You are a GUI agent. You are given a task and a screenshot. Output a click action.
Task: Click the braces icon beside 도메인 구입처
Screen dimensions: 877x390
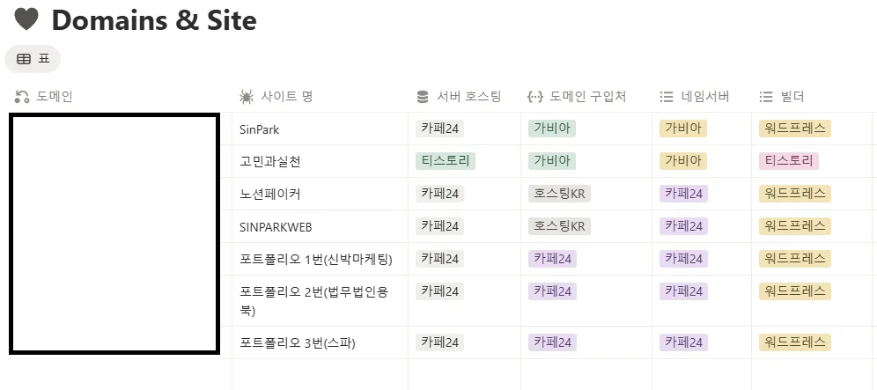pos(534,97)
